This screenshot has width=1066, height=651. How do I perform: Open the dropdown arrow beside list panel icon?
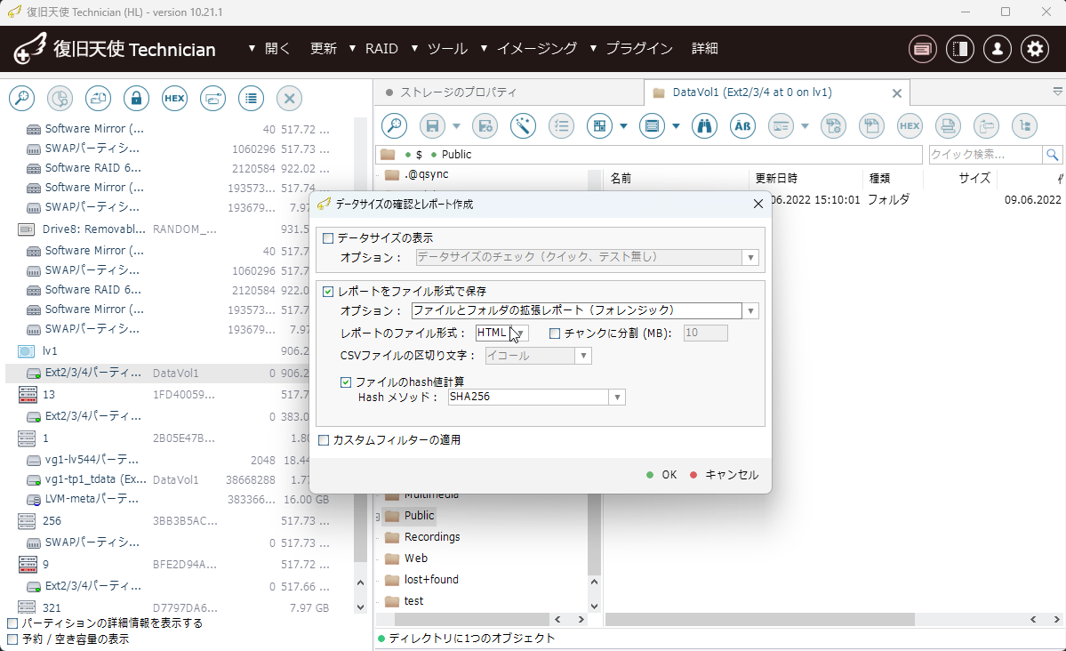pos(675,126)
